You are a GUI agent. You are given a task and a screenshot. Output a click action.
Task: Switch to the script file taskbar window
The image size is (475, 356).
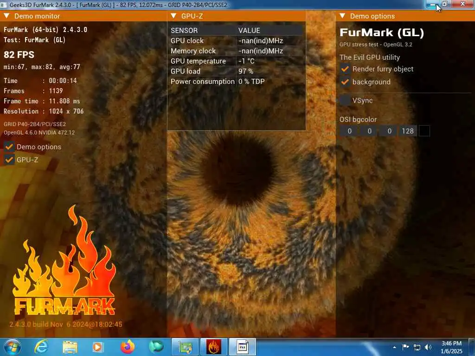pyautogui.click(x=242, y=347)
